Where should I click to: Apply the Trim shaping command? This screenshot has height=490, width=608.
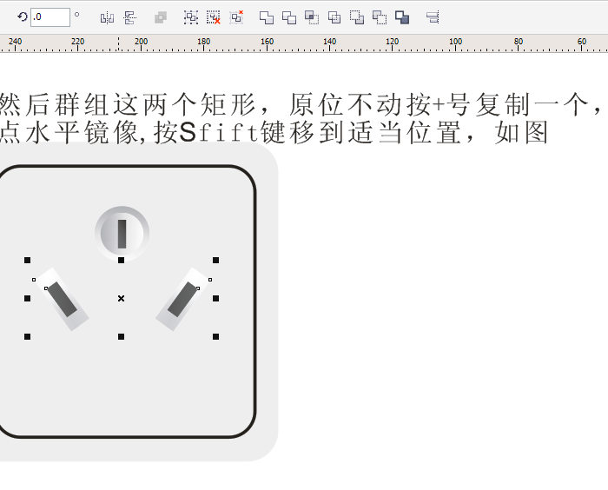click(289, 17)
